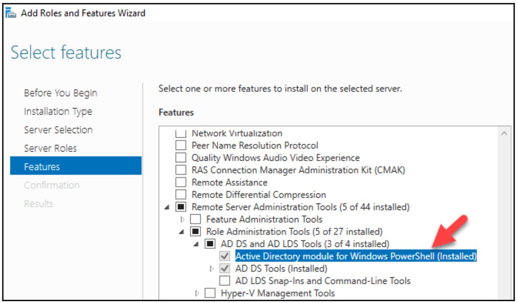Viewport: 517px width, 303px height.
Task: Check the Remote Differential Compression box
Action: 181,195
